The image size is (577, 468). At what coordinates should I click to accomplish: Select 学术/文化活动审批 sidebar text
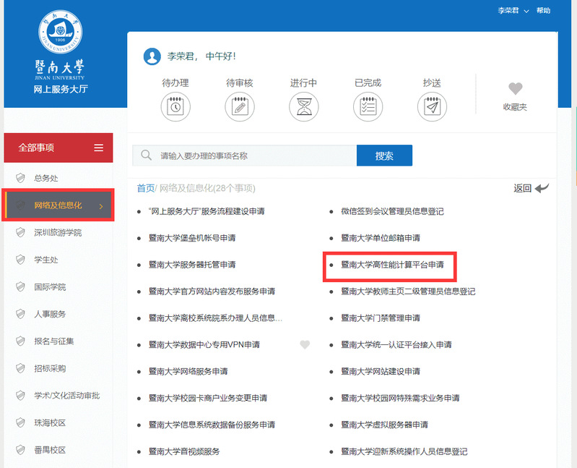pos(67,396)
